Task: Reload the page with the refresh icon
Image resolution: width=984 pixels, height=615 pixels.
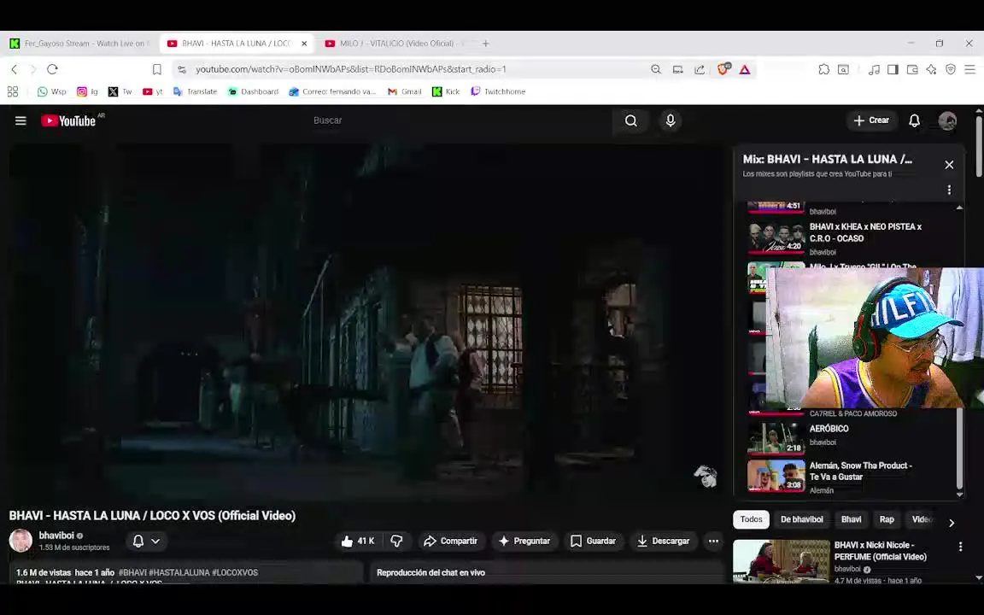Action: coord(53,69)
